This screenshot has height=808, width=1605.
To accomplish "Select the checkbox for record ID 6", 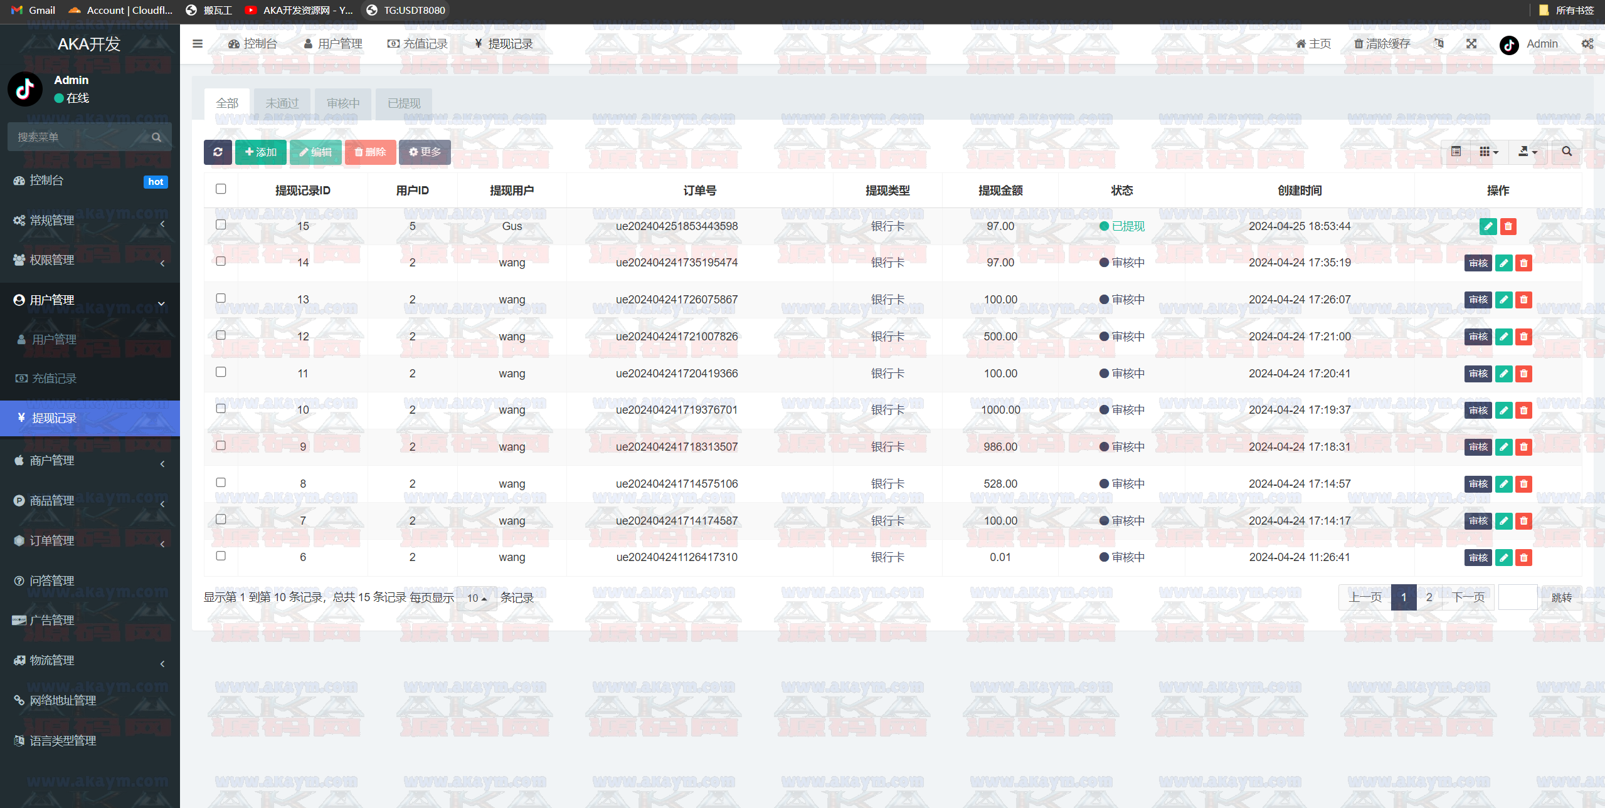I will [x=221, y=556].
